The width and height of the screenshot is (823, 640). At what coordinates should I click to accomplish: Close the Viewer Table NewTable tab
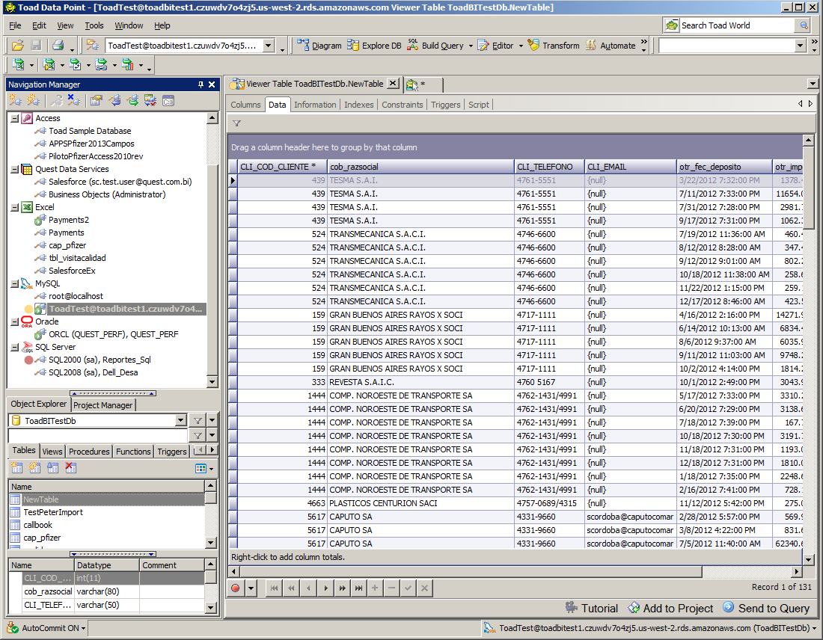point(393,84)
